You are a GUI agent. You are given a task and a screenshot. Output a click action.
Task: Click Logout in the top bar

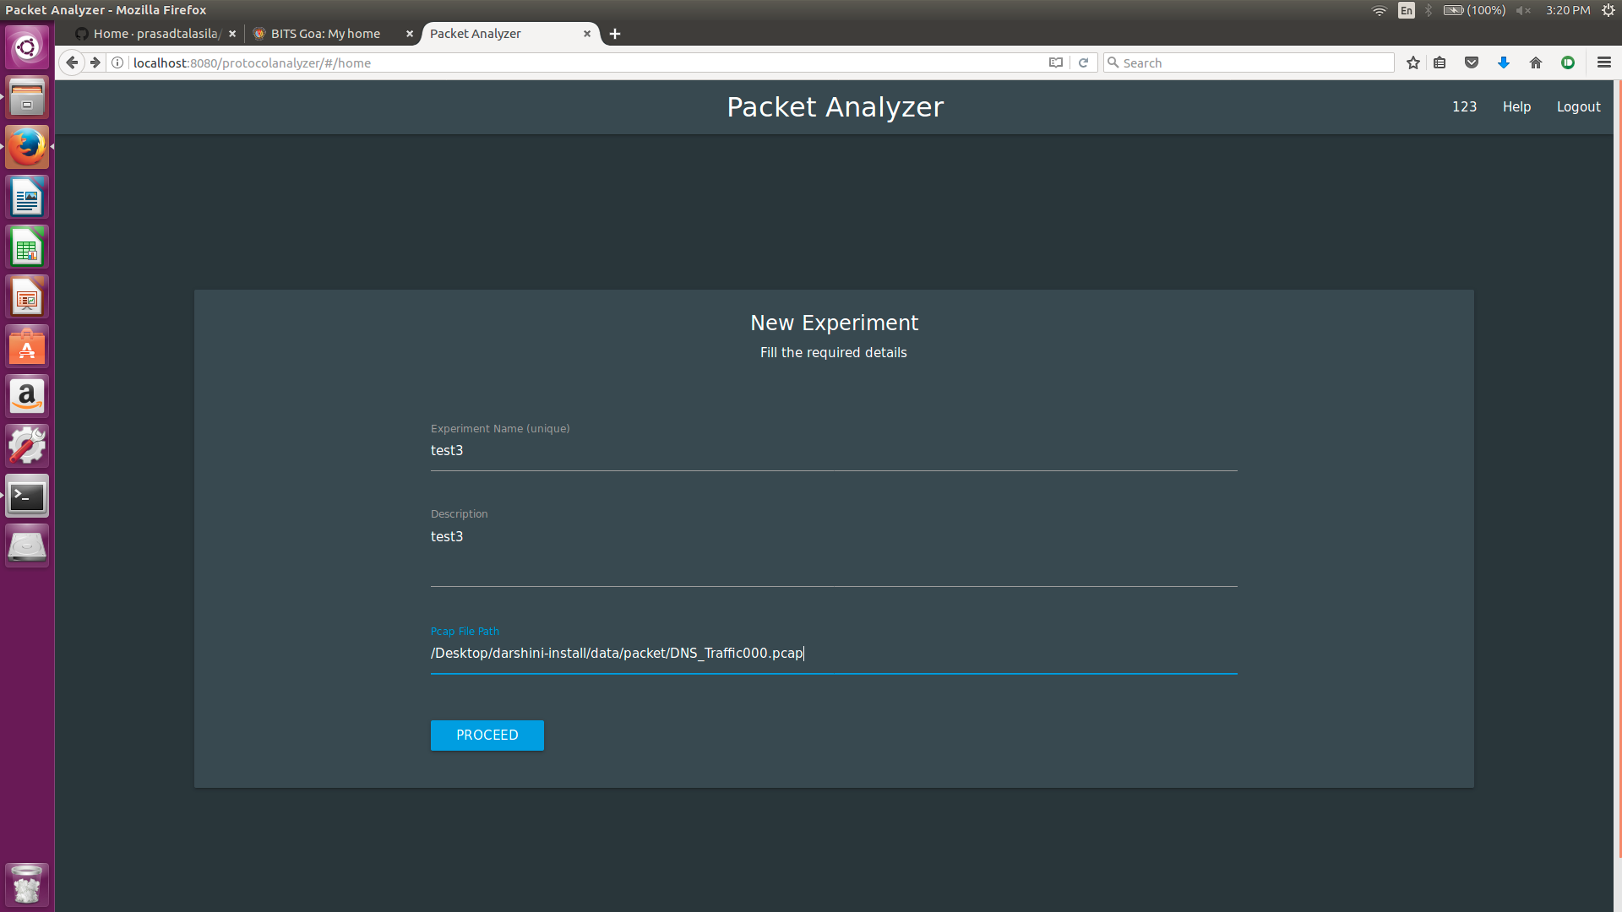(x=1578, y=106)
